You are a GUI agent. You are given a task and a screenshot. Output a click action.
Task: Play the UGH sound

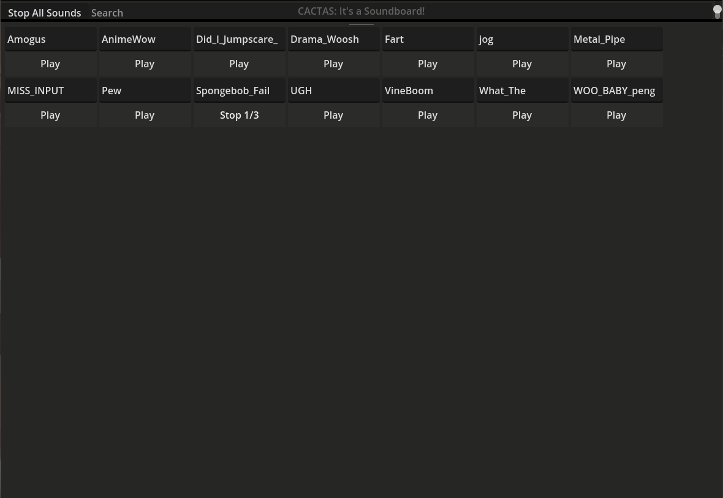point(333,116)
